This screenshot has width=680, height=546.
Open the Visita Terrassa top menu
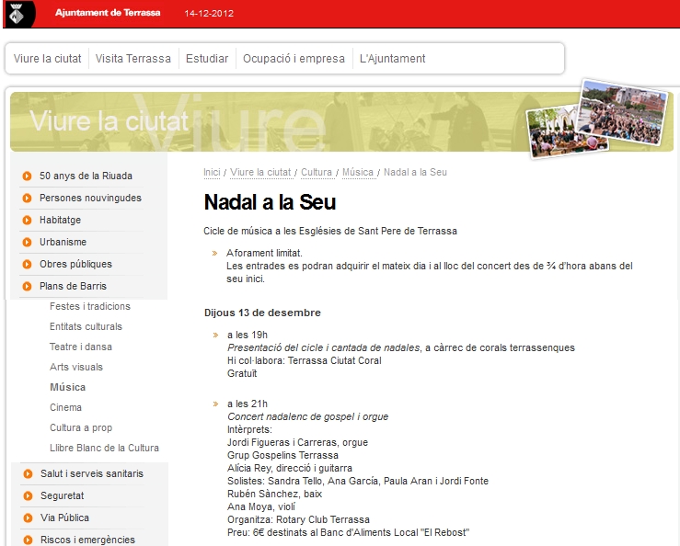(133, 59)
